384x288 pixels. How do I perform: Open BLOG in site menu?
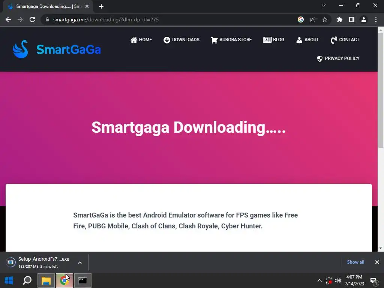tap(273, 40)
